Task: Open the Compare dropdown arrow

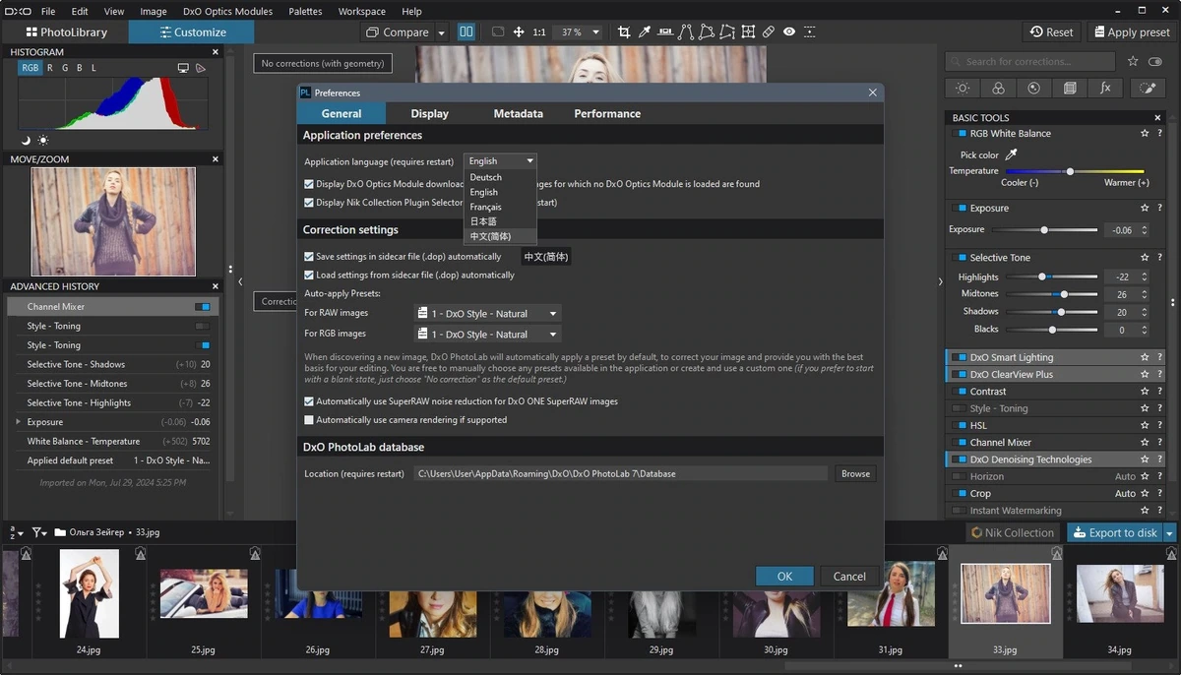Action: tap(441, 32)
